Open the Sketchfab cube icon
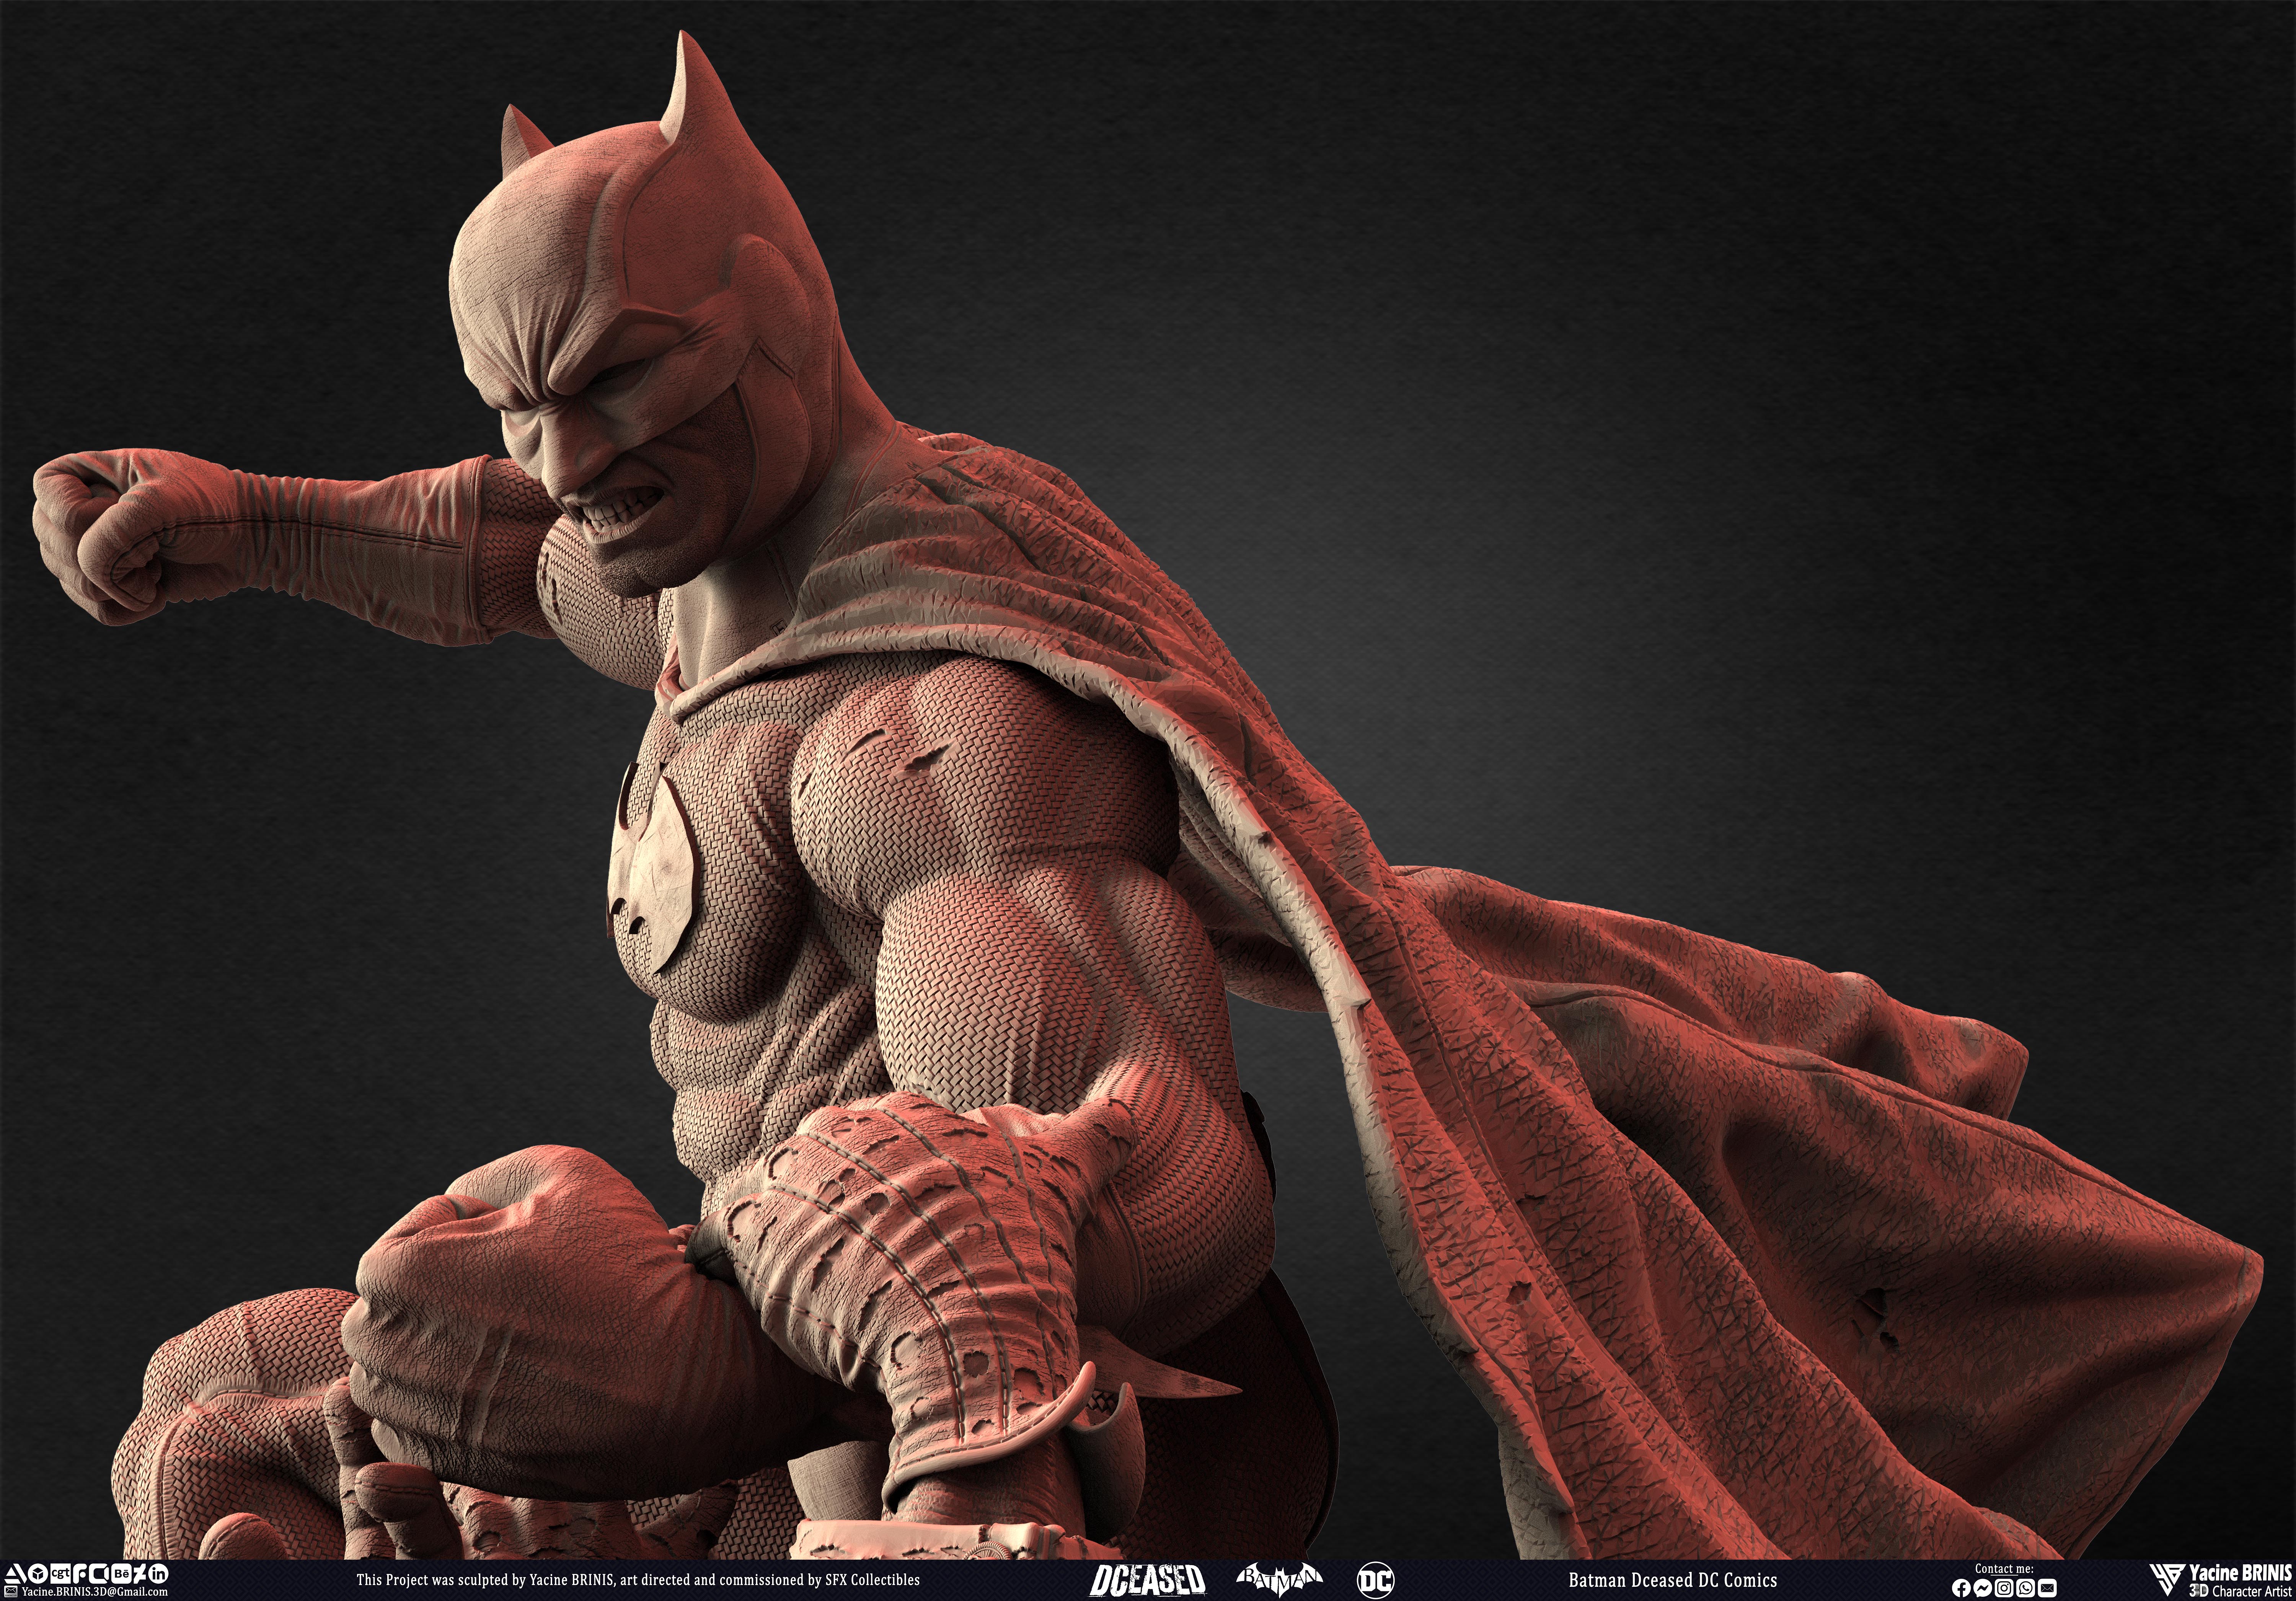This screenshot has height=1601, width=2296. point(38,1574)
